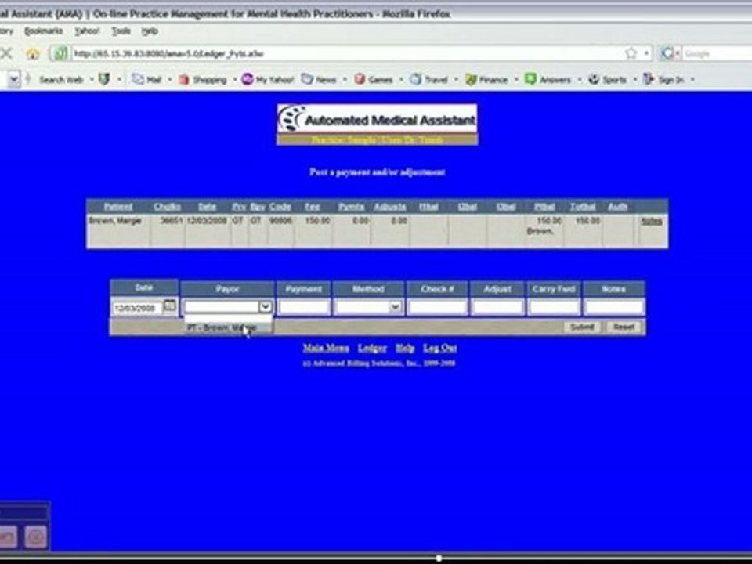Open the Help menu
The width and height of the screenshot is (752, 564).
150,31
